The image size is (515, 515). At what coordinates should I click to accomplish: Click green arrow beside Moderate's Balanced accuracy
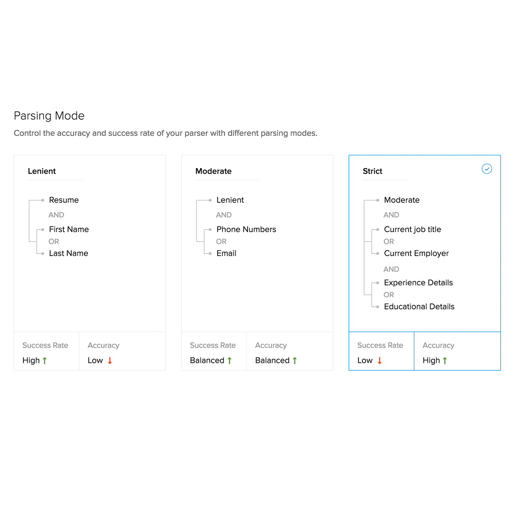[x=295, y=360]
